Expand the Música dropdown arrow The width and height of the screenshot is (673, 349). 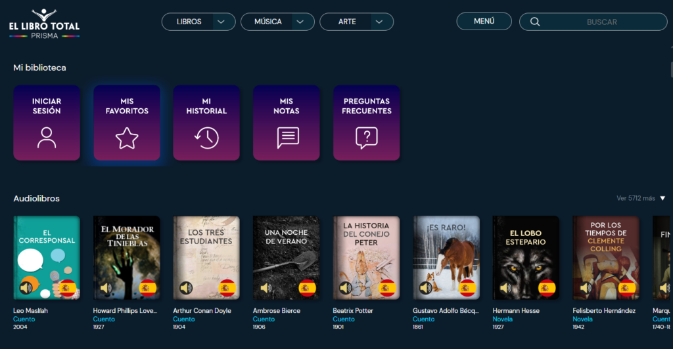pos(300,22)
